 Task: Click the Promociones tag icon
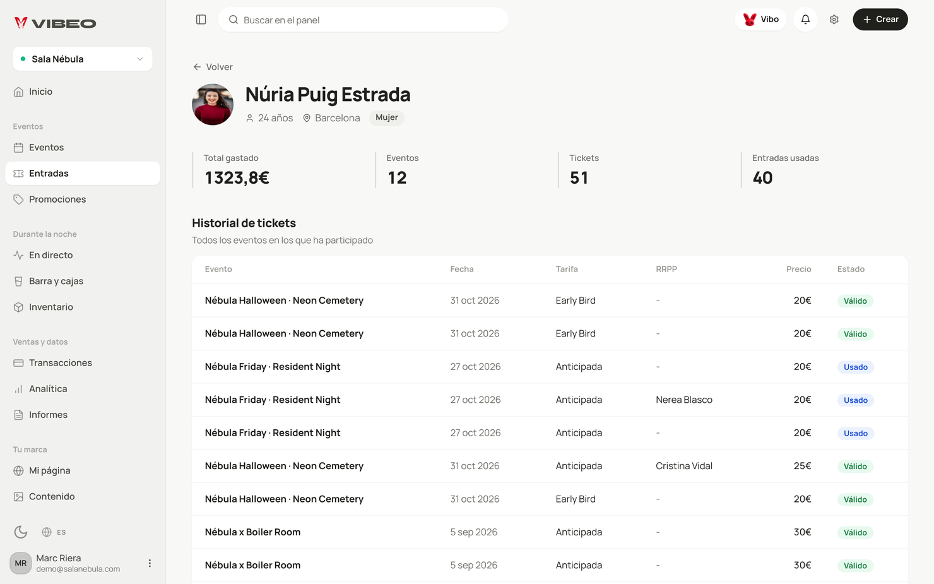[18, 200]
